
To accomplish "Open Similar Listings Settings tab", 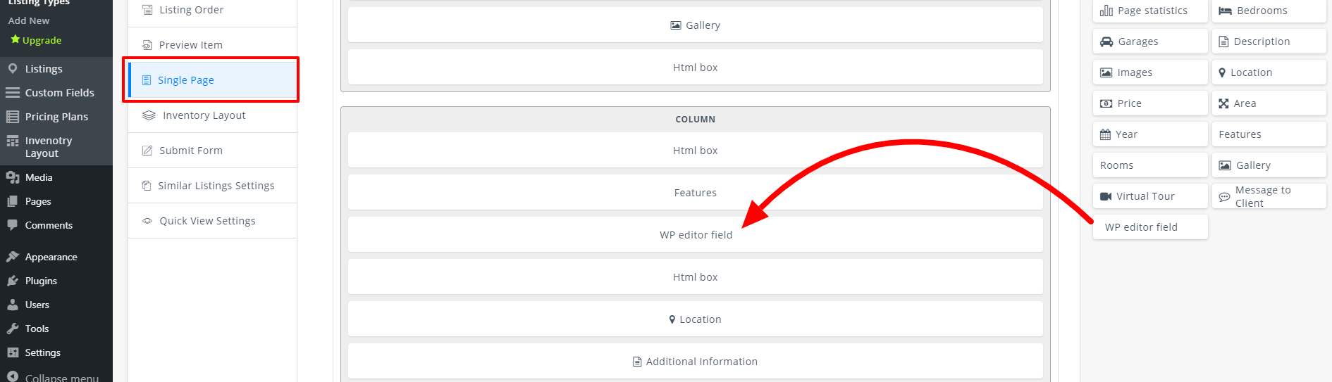I will point(212,186).
